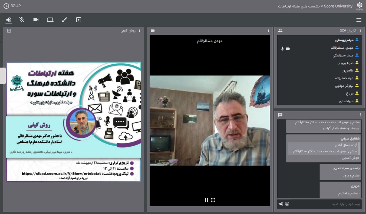The height and width of the screenshot is (214, 366).
Task: Click the left side panel handle
Action: coord(3,76)
